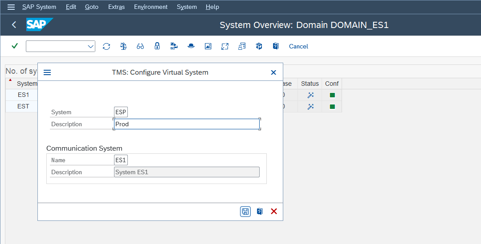Viewport: 481px width, 244px height.
Task: Click the status wand icon for ES1
Action: point(310,95)
